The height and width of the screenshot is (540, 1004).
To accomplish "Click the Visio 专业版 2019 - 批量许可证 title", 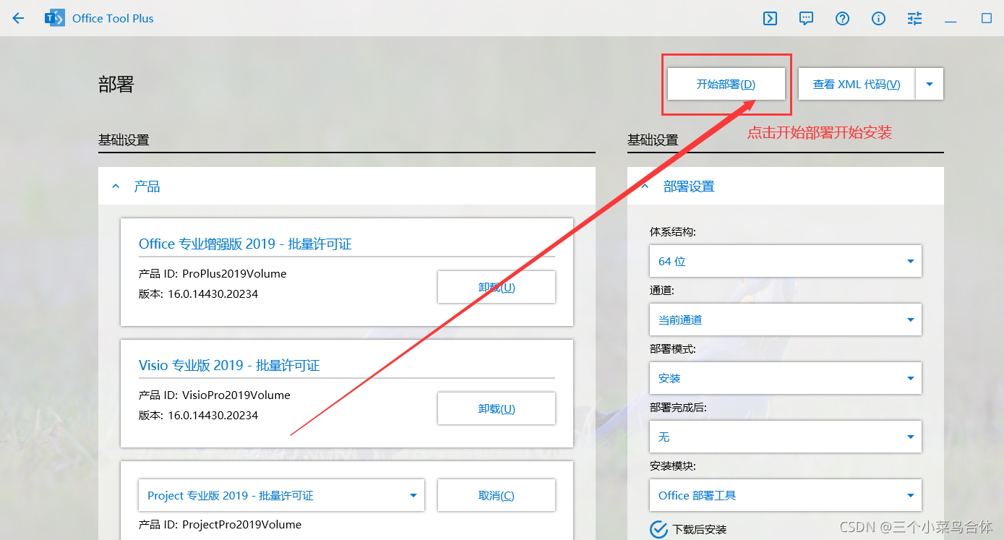I will 229,366.
